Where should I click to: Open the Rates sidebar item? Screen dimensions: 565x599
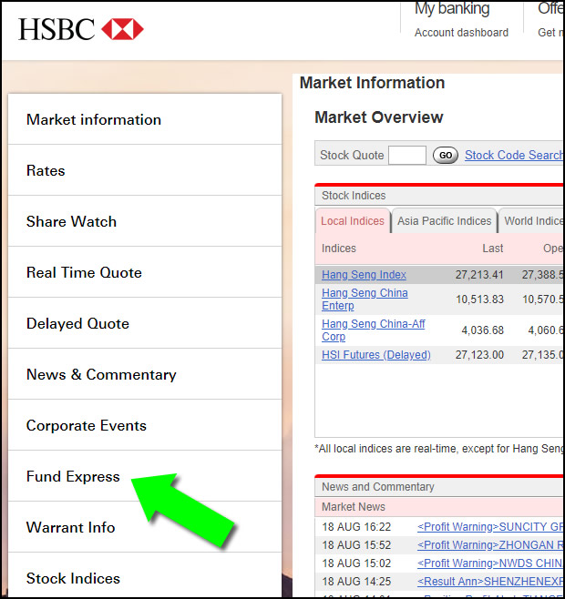(145, 170)
